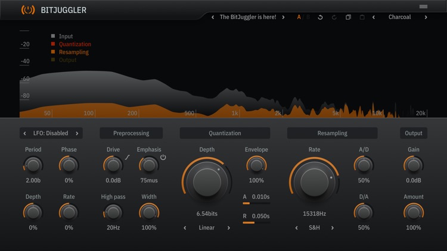Click the output Gain knob

point(414,165)
